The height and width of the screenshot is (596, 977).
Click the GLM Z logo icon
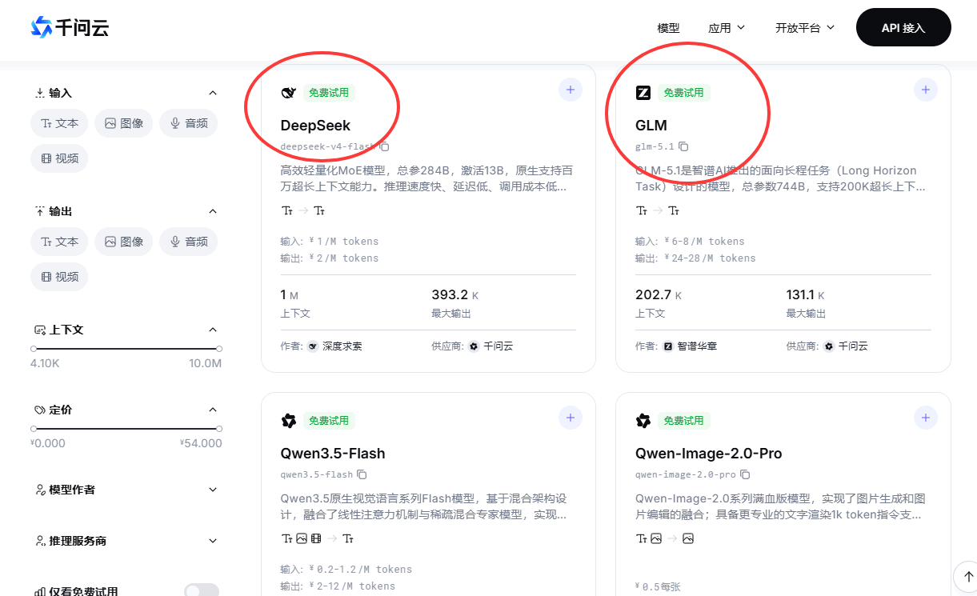pos(643,93)
